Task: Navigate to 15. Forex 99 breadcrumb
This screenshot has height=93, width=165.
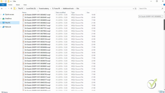Action: click(x=56, y=9)
